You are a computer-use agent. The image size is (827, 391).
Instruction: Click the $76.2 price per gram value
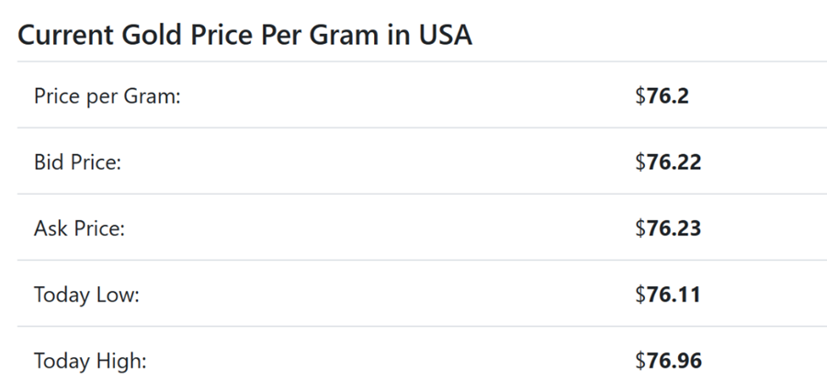pos(662,95)
